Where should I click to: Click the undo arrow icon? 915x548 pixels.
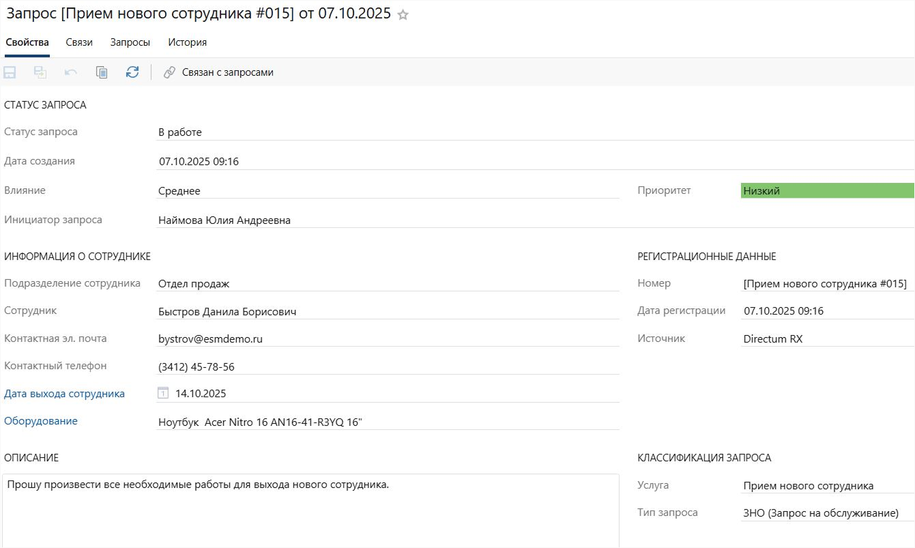coord(71,72)
